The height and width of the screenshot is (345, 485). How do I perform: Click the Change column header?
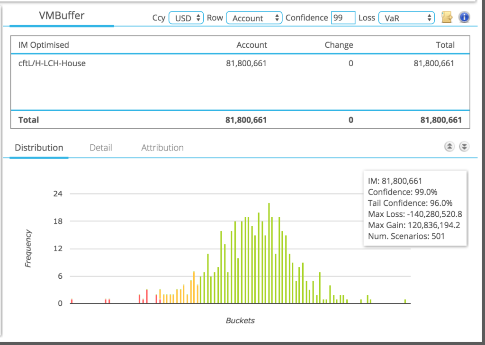pos(339,45)
